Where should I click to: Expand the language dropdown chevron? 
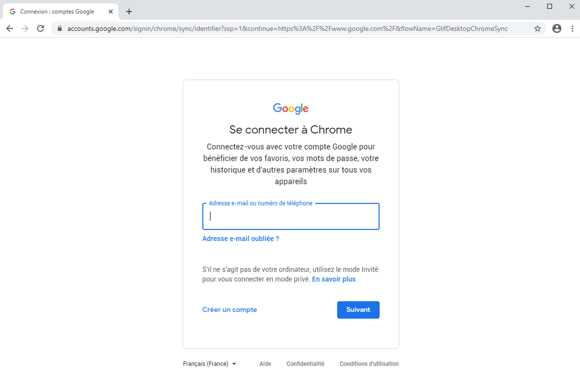(234, 363)
